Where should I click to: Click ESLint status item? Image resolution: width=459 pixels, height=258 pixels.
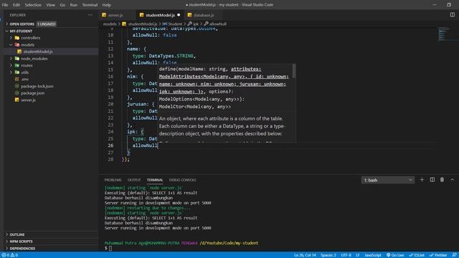point(417,255)
